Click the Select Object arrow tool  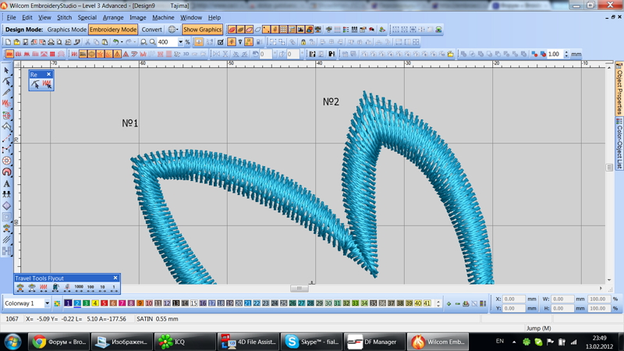(x=7, y=70)
